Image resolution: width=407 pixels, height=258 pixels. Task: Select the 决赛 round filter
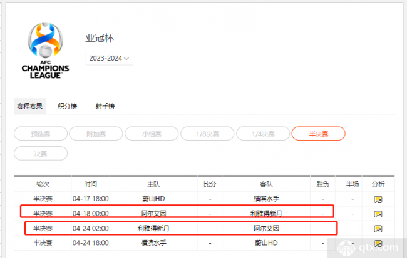click(41, 153)
